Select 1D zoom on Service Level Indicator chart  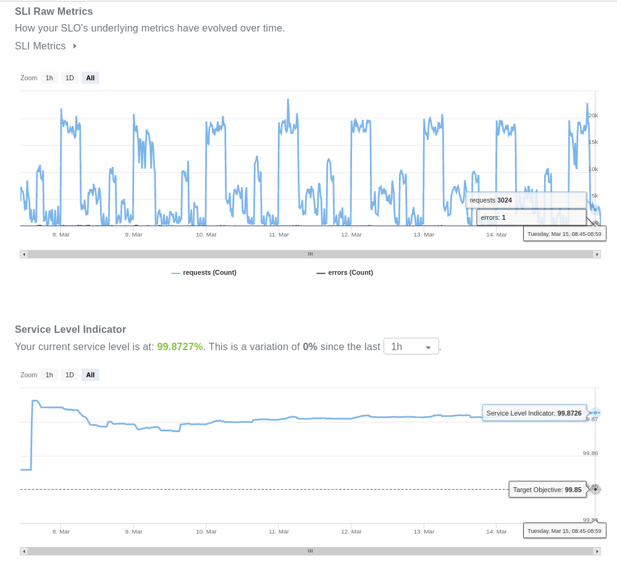[70, 375]
